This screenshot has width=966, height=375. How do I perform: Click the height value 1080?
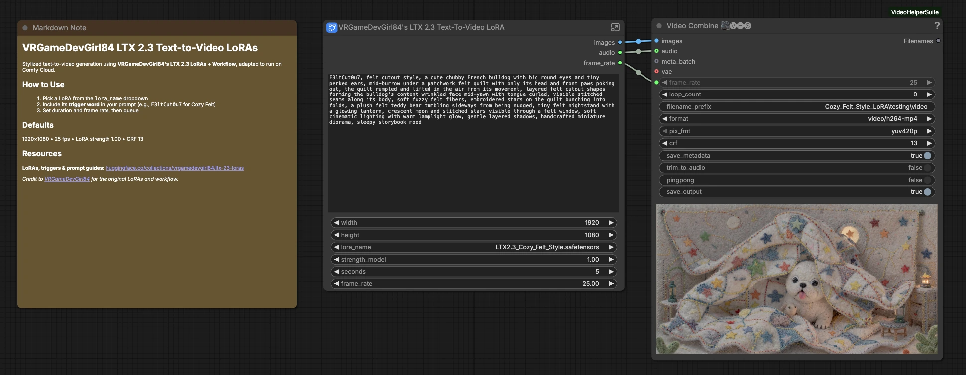pyautogui.click(x=592, y=235)
